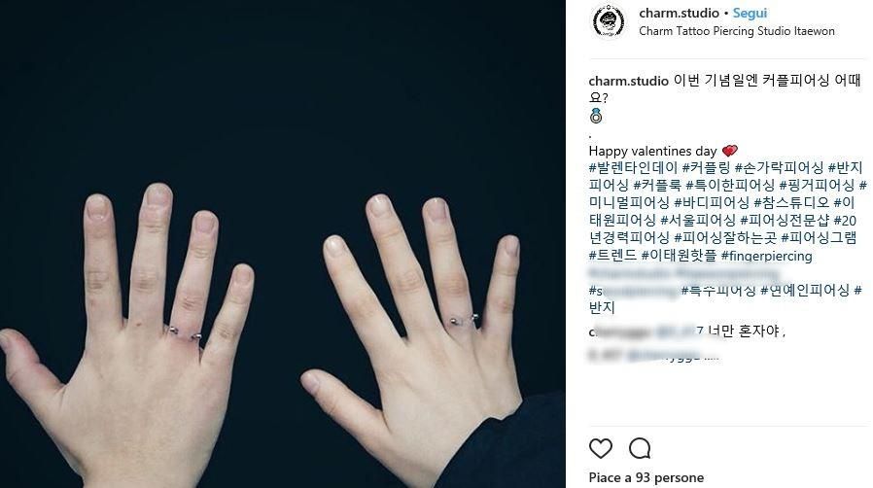873x488 pixels.
Task: Click the ring emoji in caption
Action: [x=596, y=116]
